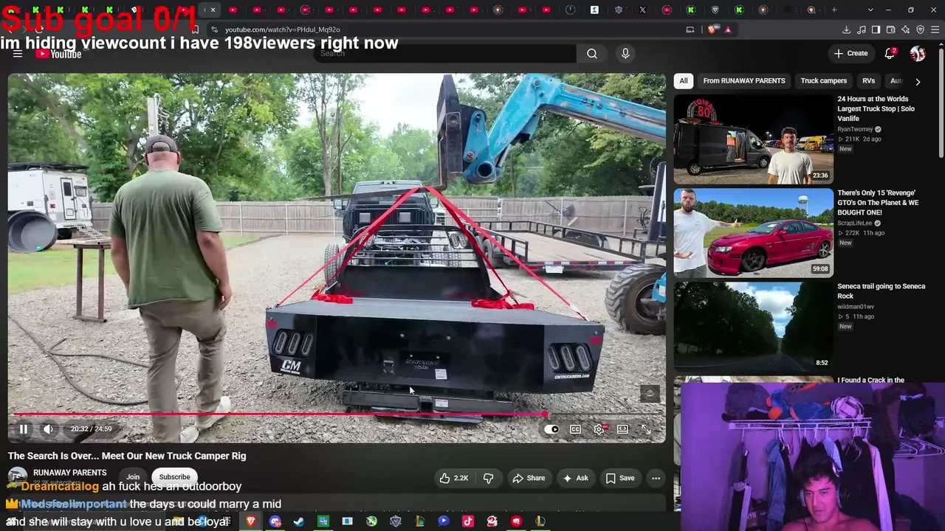Open "Seneca trail going to Seneca Rock" title

tap(881, 291)
